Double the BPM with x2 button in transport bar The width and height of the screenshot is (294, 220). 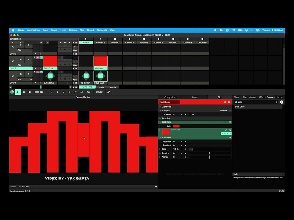tap(82, 92)
